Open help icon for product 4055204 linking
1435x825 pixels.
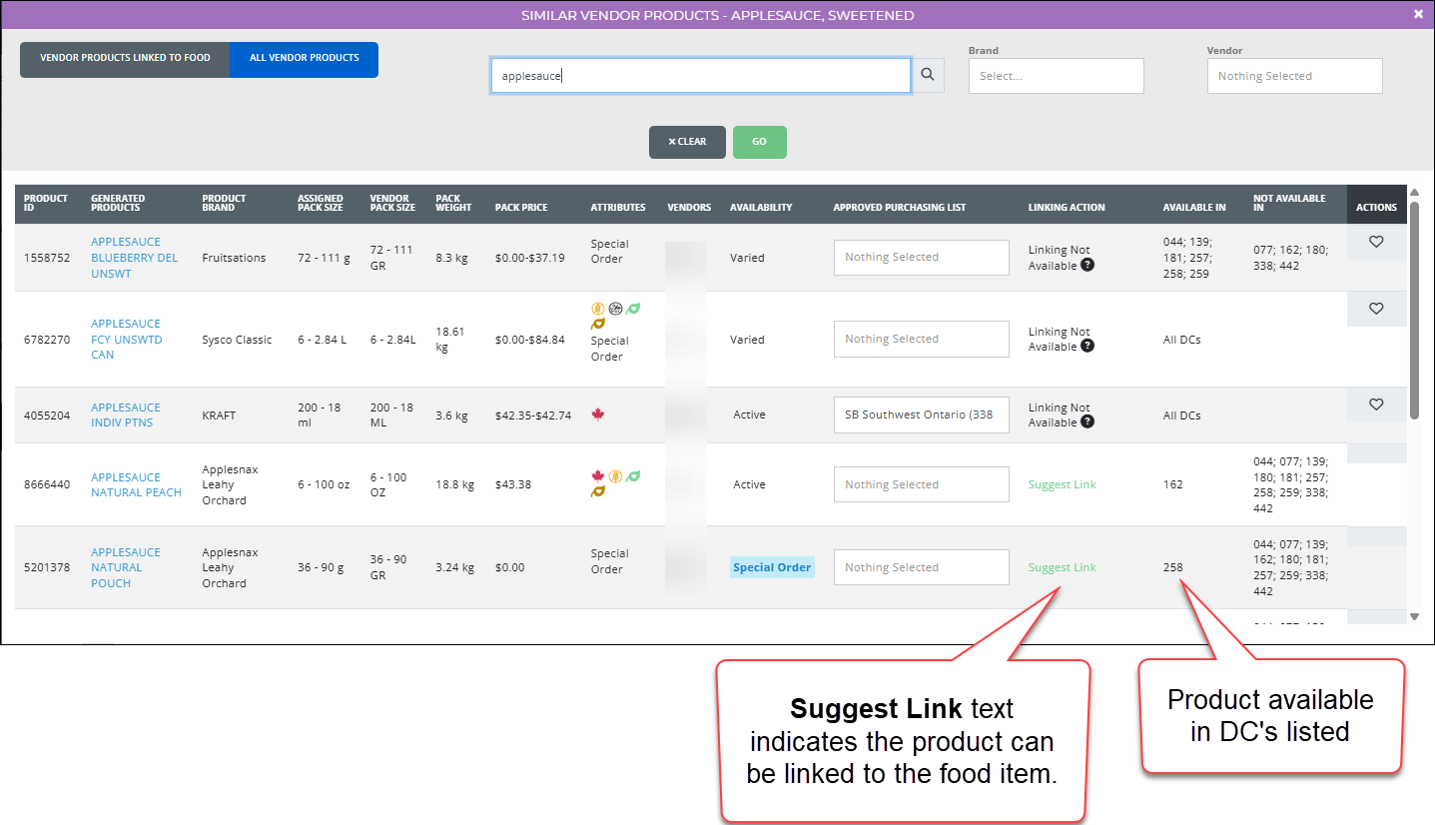pyautogui.click(x=1087, y=422)
